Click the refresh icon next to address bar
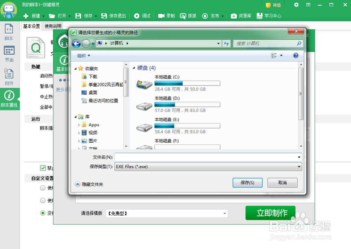 [226, 43]
